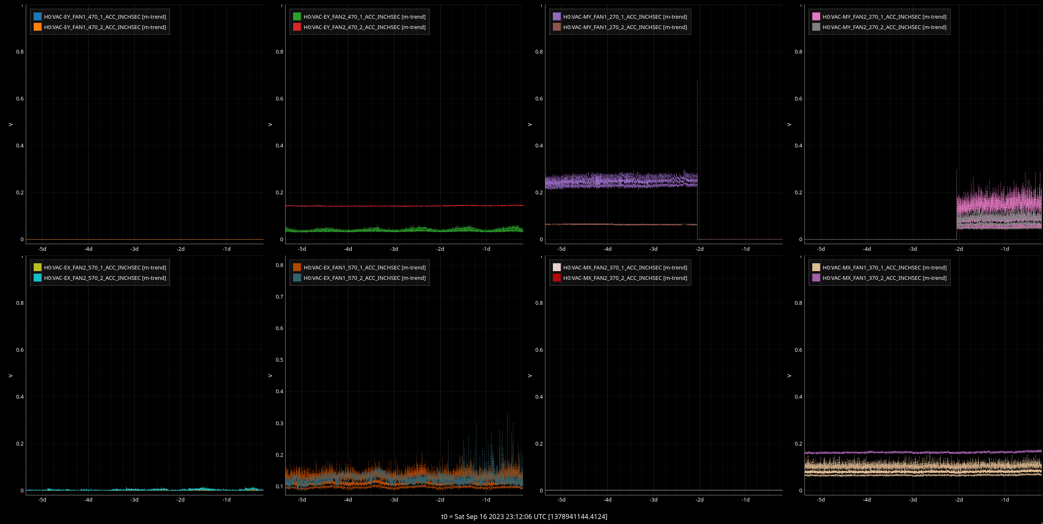Click the tan MX_FAN1_370_1 trace
The width and height of the screenshot is (1043, 524).
(x=923, y=467)
